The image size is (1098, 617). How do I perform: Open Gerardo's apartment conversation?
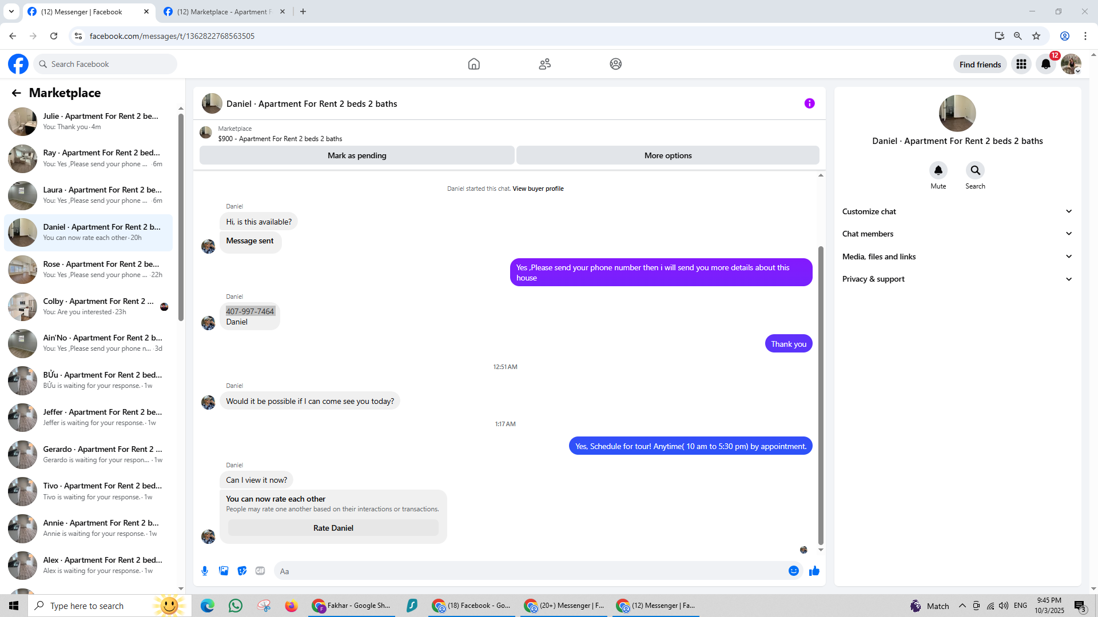click(x=88, y=455)
